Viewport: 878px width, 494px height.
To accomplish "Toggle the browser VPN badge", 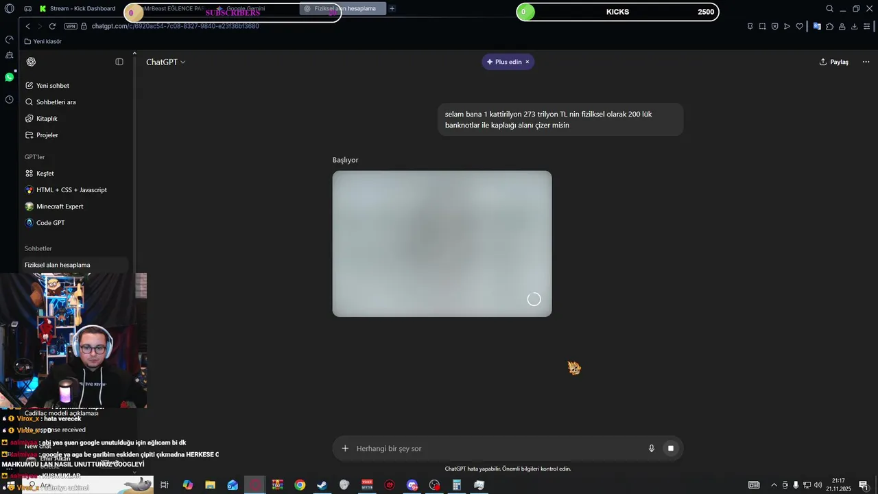I will click(x=71, y=26).
